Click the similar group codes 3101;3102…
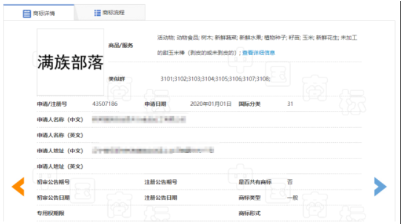This screenshot has height=224, width=403. 215,79
